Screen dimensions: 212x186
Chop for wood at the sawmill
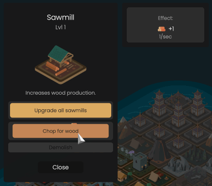click(61, 131)
